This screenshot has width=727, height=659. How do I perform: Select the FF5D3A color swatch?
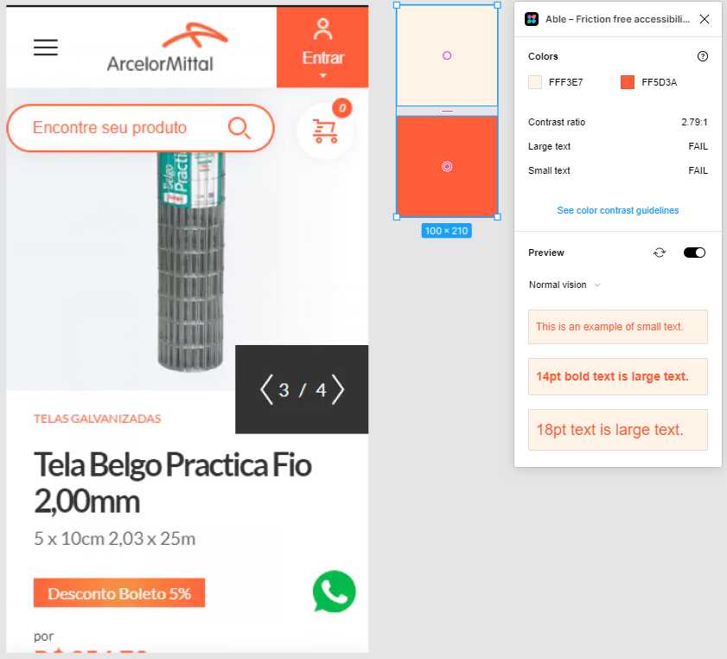[628, 82]
